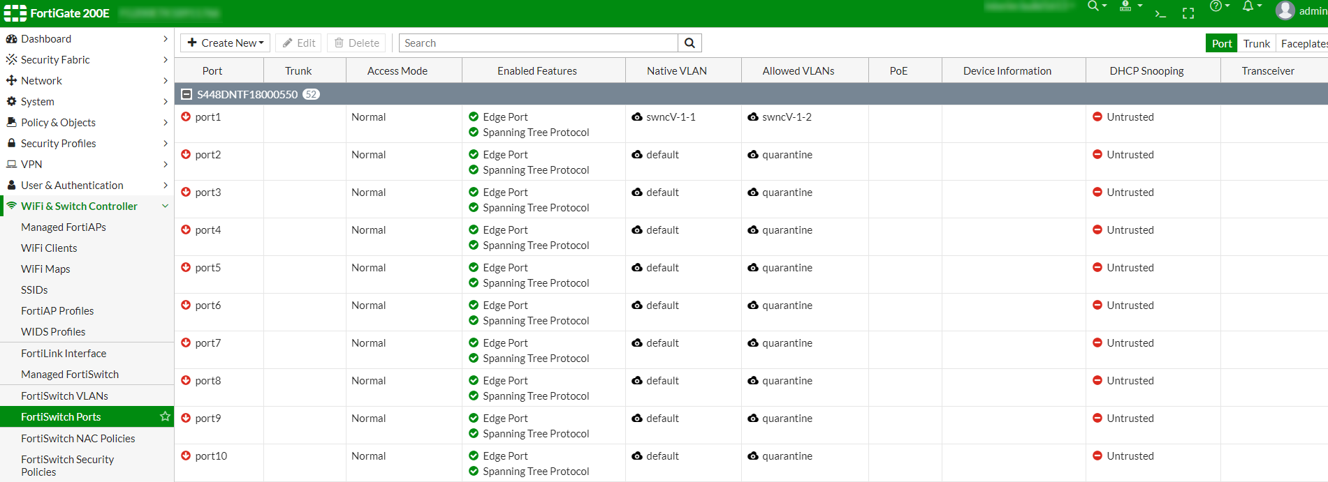Switch to the Port view tab

[1222, 43]
